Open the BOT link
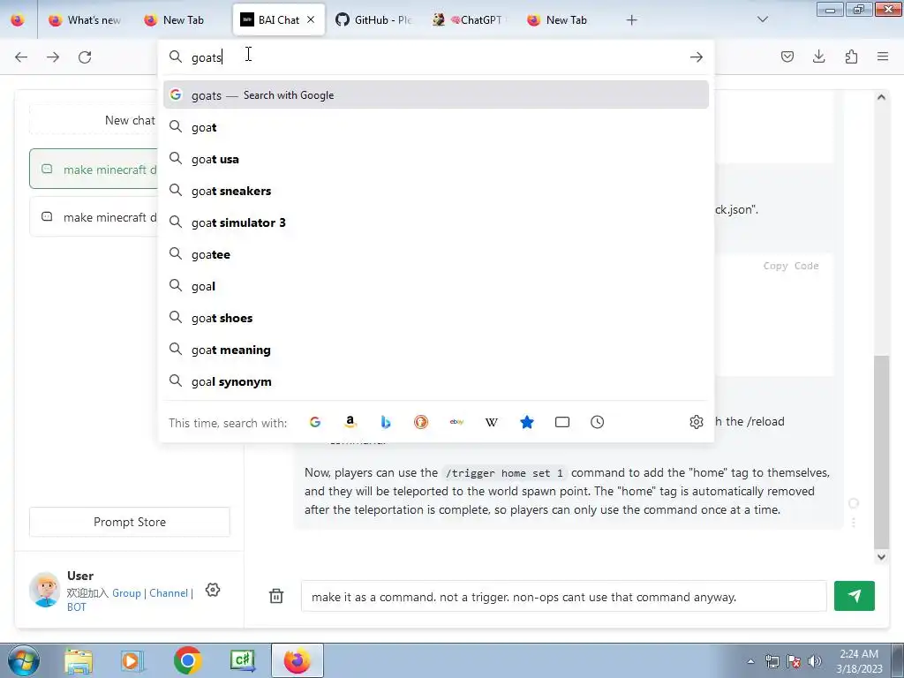The height and width of the screenshot is (678, 904). pyautogui.click(x=76, y=607)
